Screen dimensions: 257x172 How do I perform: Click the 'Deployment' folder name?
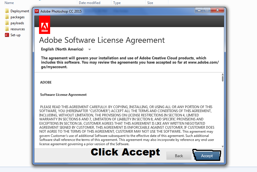[20, 11]
